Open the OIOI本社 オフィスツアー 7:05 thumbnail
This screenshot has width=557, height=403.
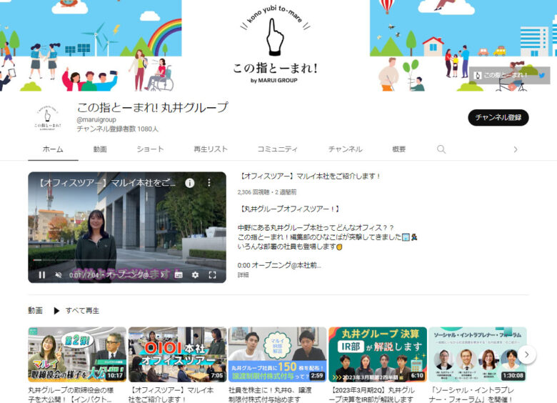[177, 354]
